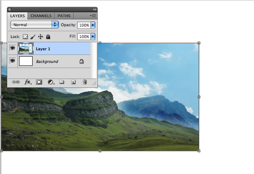Open the blend mode Normal dropdown
Viewport: 254px width, 174px height.
(x=34, y=25)
